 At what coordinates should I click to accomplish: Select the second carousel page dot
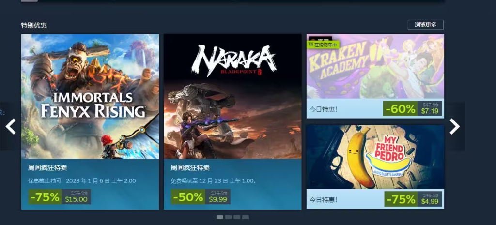(x=229, y=217)
